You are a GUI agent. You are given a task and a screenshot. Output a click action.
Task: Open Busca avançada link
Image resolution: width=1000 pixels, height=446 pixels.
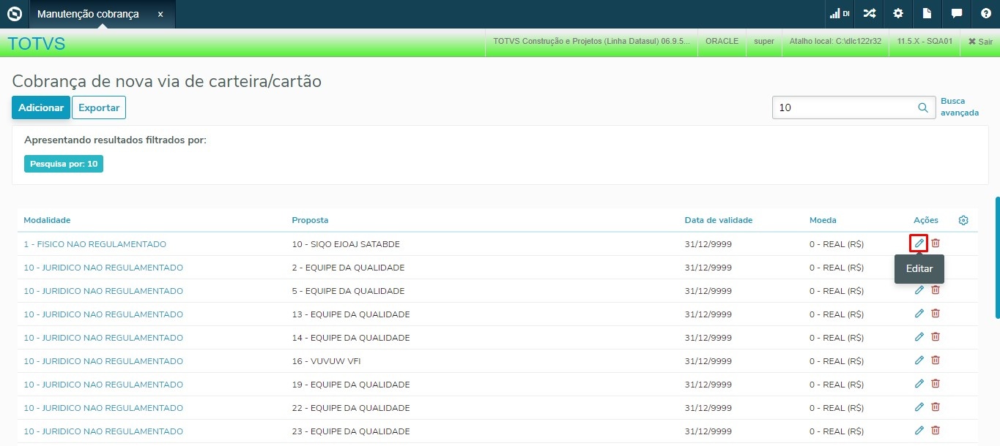pyautogui.click(x=960, y=107)
